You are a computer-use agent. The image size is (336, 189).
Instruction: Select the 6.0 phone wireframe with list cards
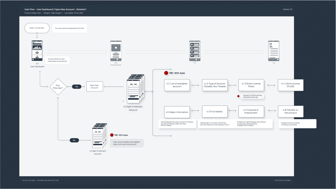coord(195,51)
